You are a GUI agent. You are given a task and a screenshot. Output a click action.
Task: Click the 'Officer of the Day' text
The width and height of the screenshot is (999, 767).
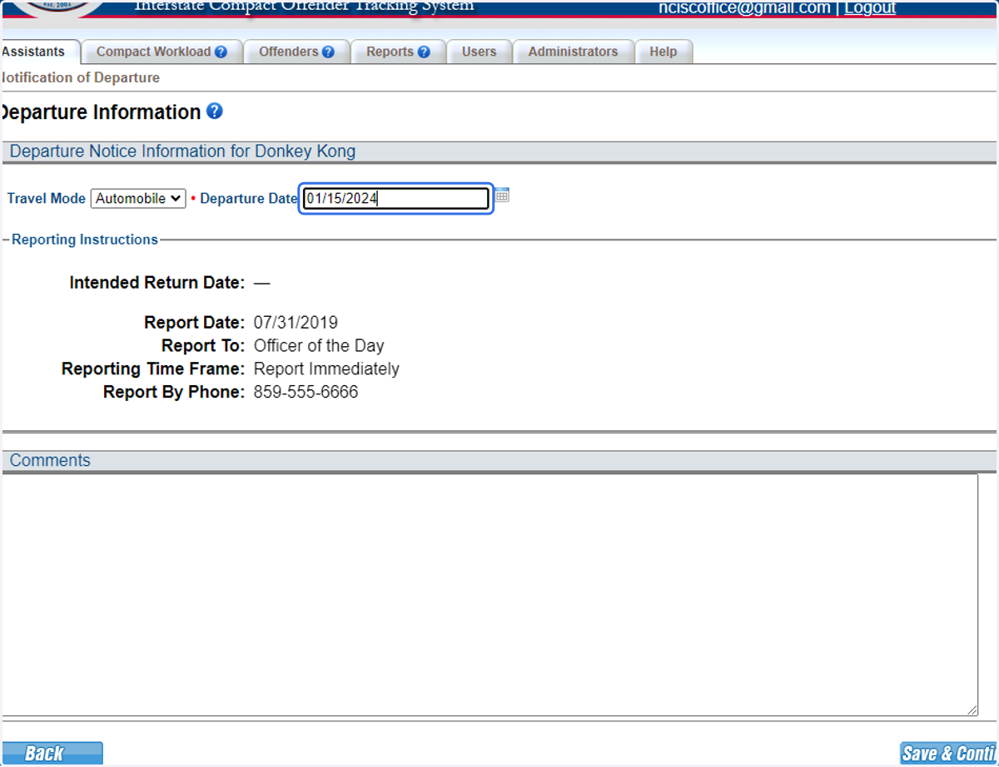point(319,346)
